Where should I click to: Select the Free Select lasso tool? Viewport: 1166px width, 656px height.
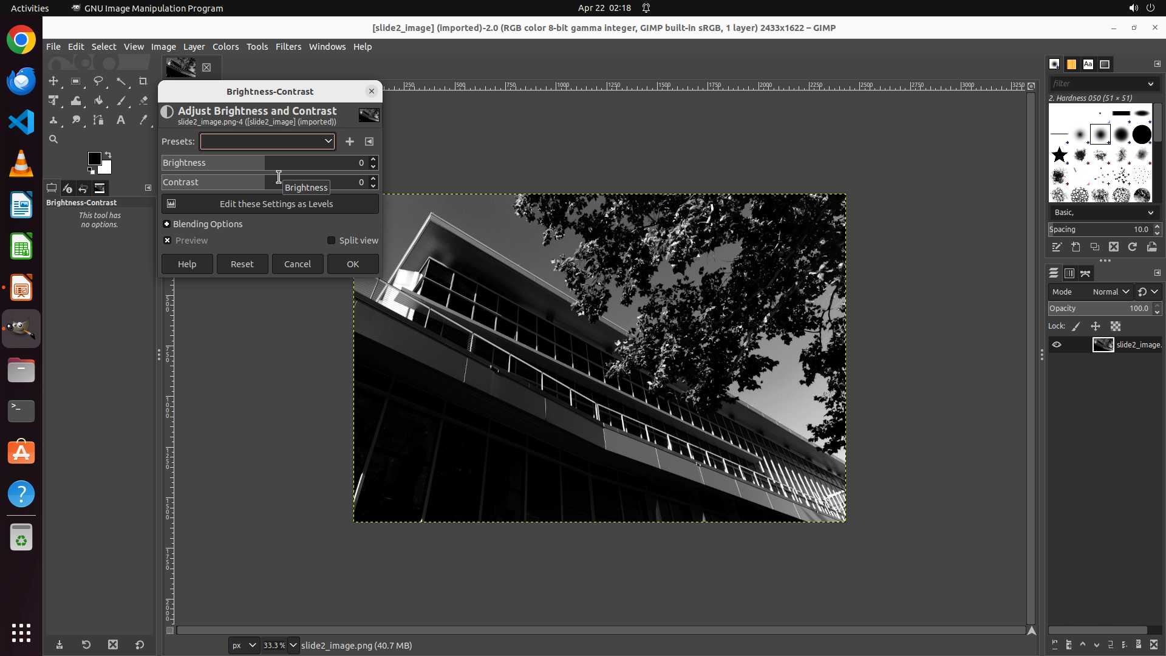point(98,81)
